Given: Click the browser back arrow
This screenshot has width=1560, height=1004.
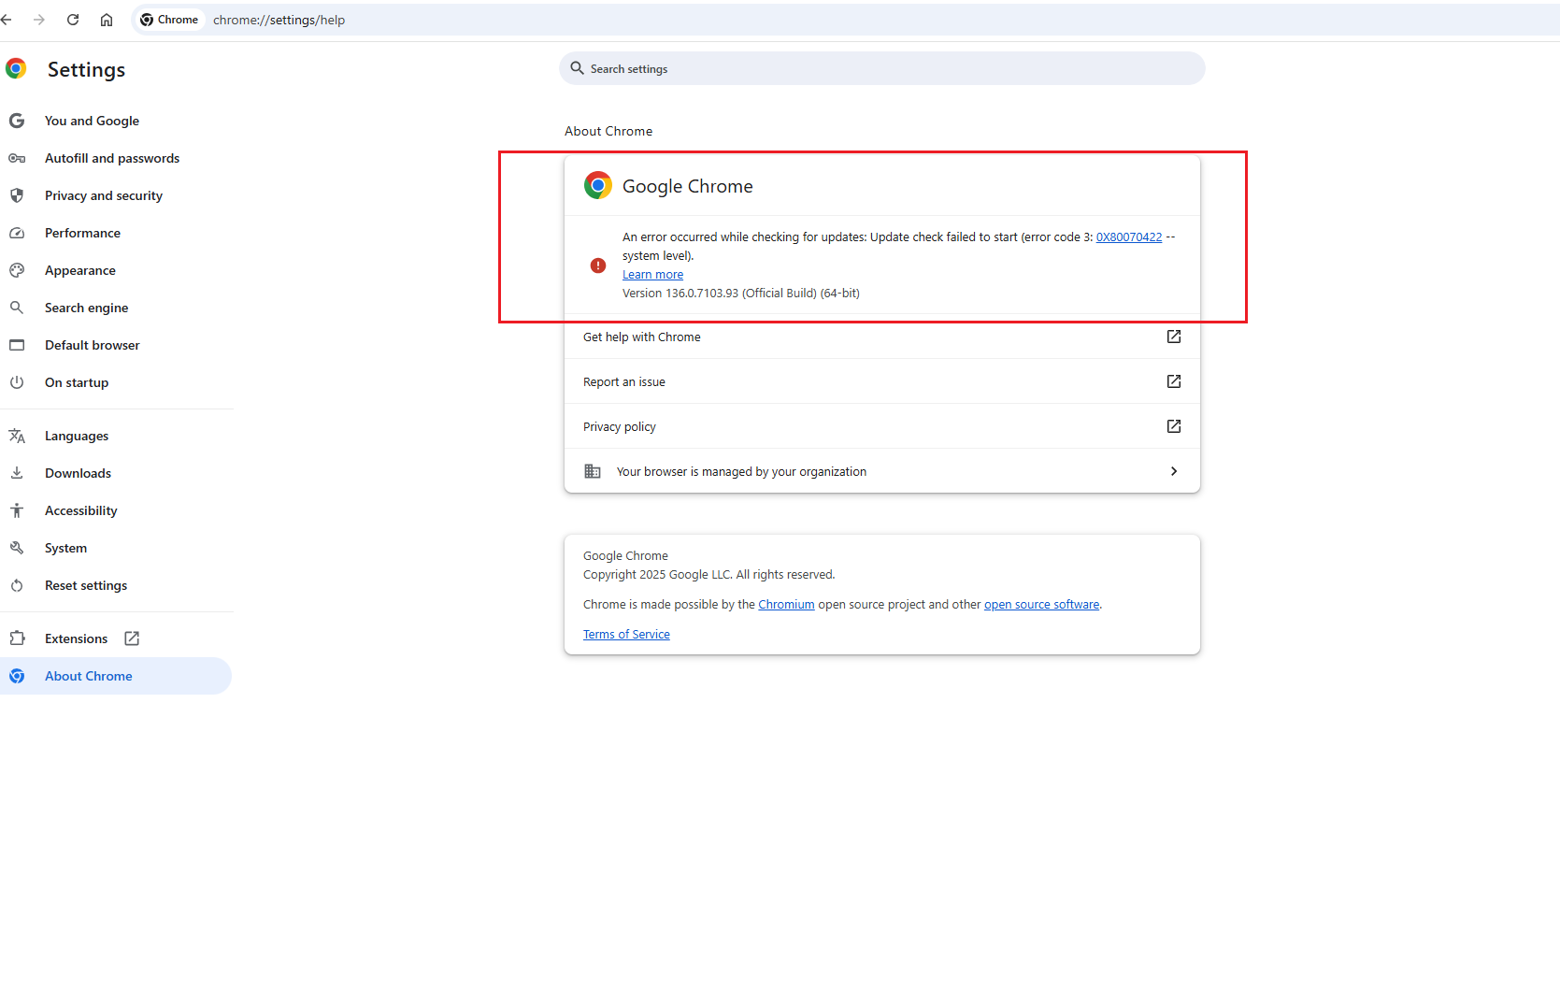Looking at the screenshot, I should coord(7,20).
